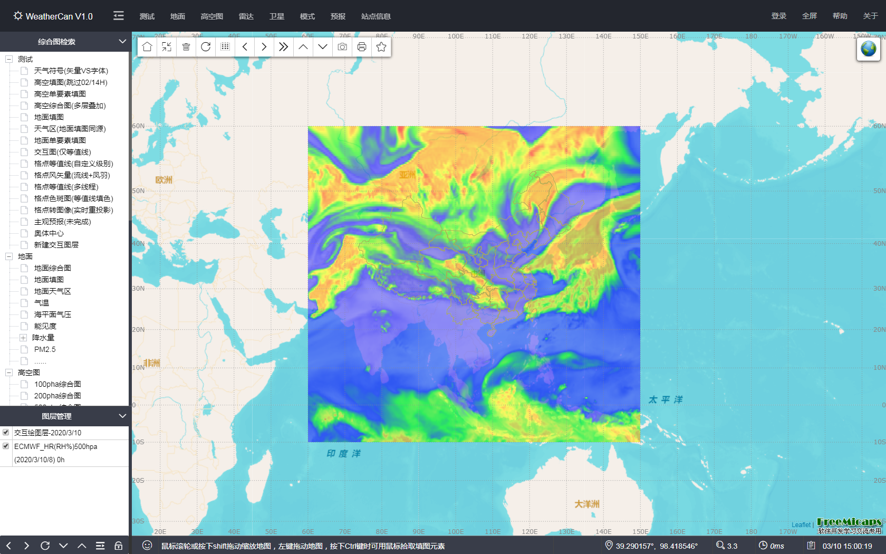Switch to the 雷达 menu tab
886x554 pixels.
click(246, 16)
